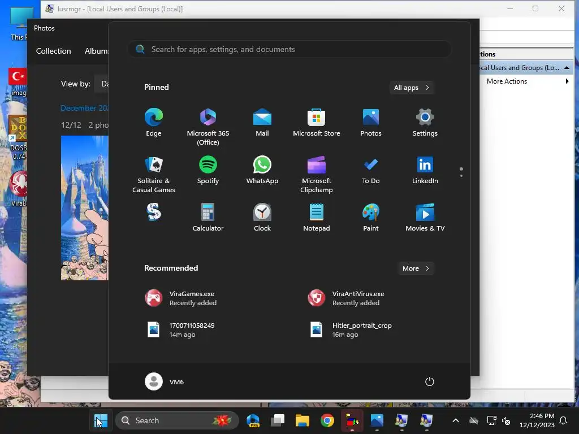This screenshot has height=434, width=579.
Task: Click muted volume tray icon
Action: click(506, 420)
